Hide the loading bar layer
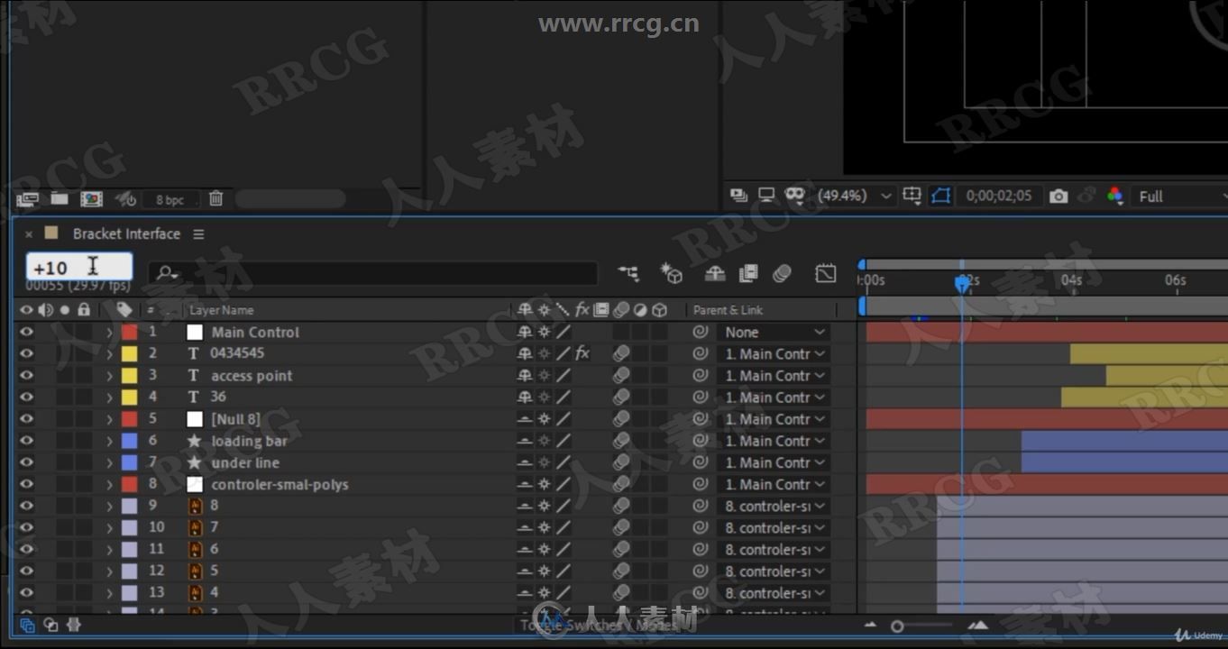The width and height of the screenshot is (1228, 649). coord(26,441)
